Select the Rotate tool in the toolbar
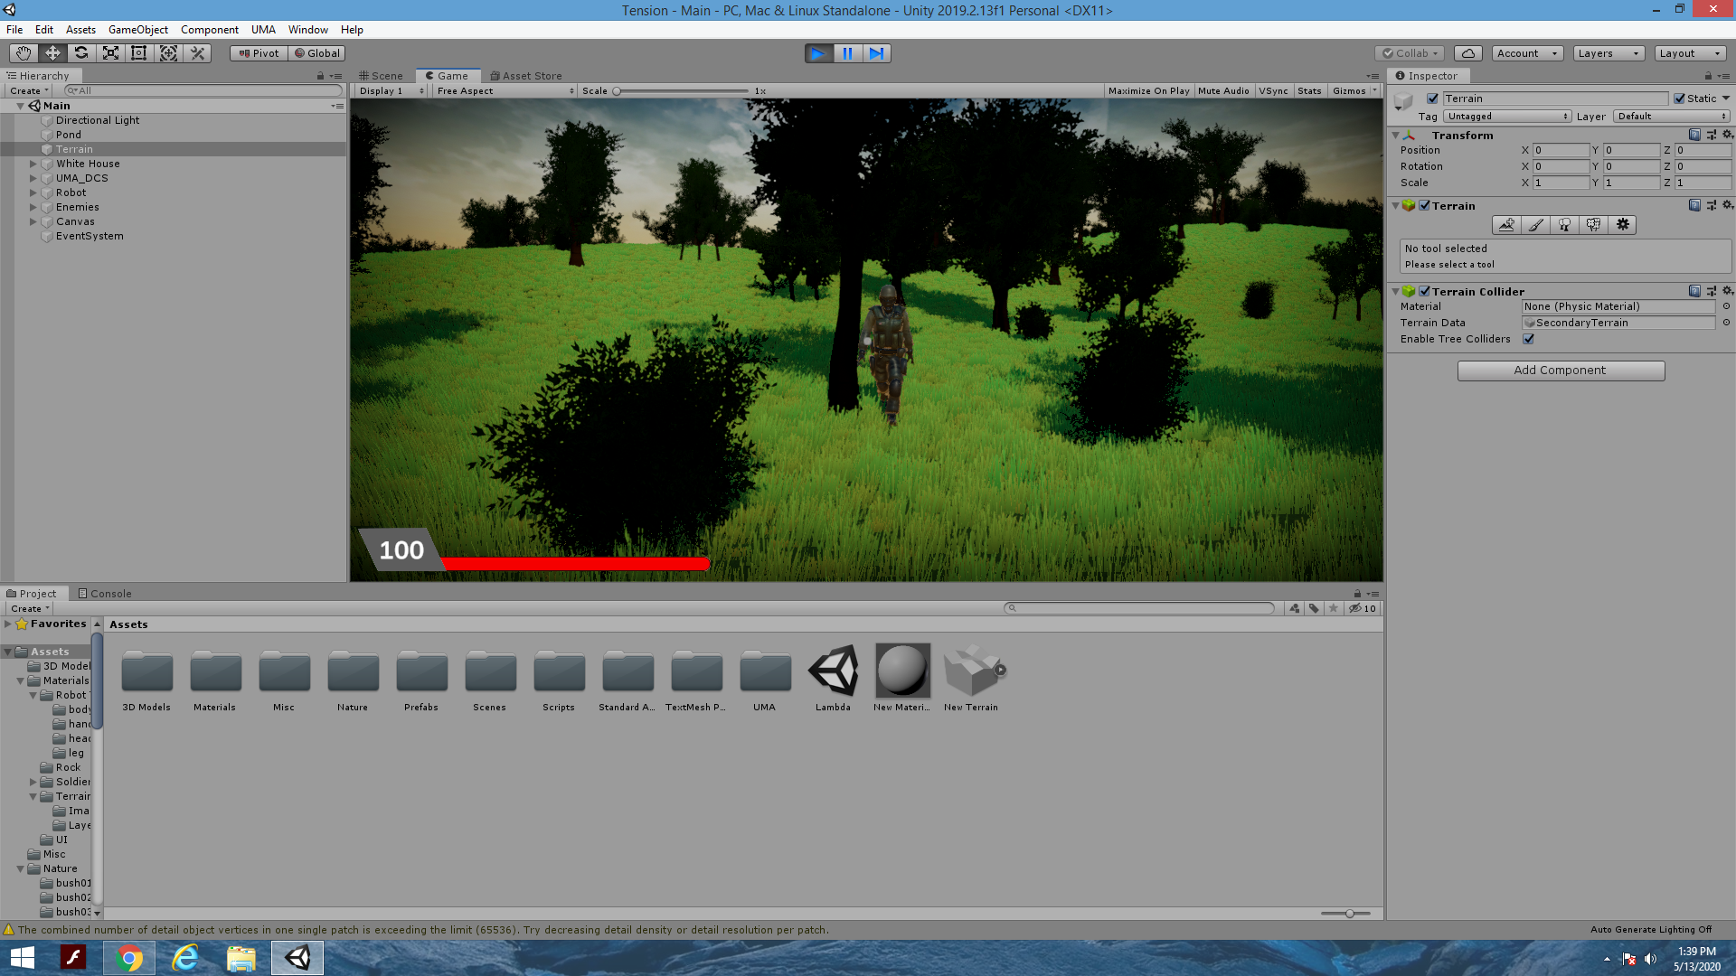 [80, 52]
